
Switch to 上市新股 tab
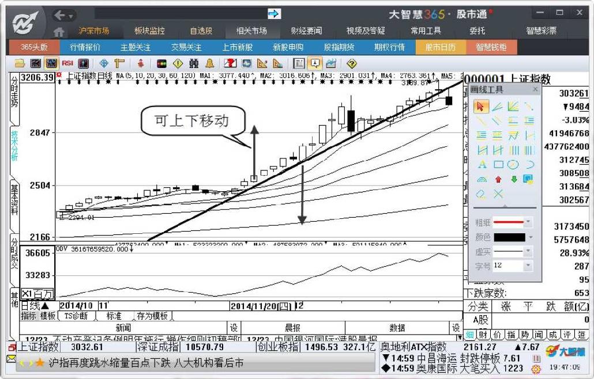point(237,47)
